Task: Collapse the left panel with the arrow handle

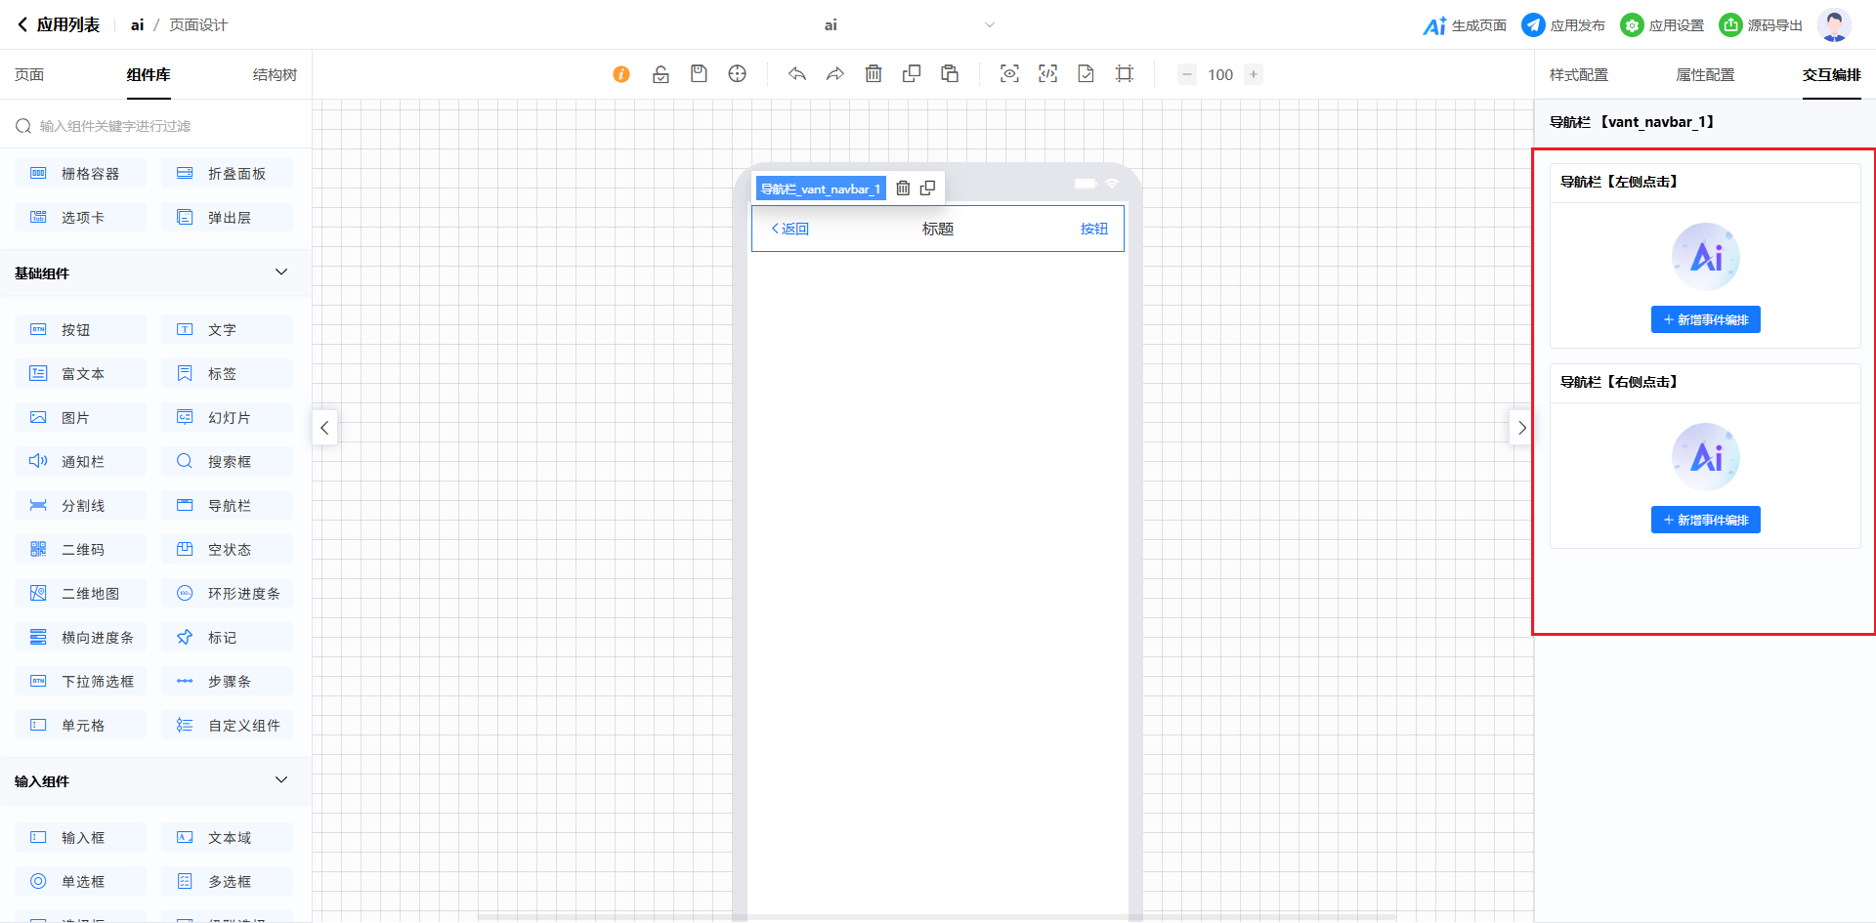Action: click(324, 428)
